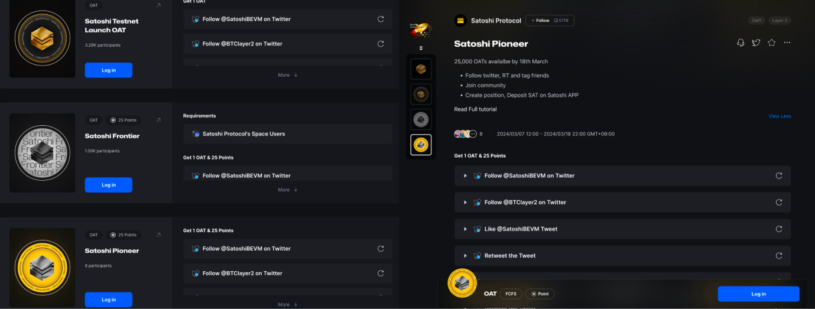Select the Layer 2 category tag
This screenshot has height=309, width=815.
click(x=780, y=21)
